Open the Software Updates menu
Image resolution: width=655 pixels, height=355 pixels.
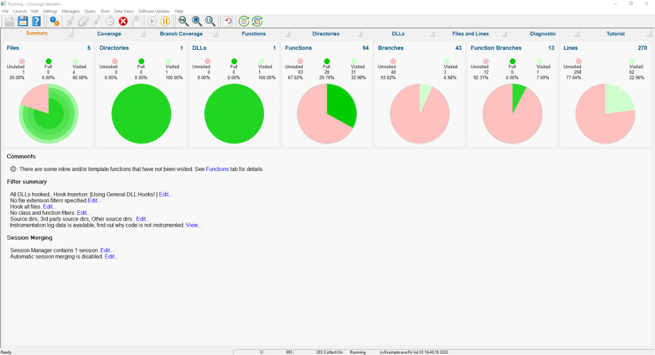[x=154, y=11]
